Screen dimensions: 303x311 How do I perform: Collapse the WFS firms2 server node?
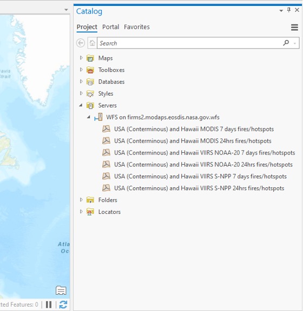[89, 117]
